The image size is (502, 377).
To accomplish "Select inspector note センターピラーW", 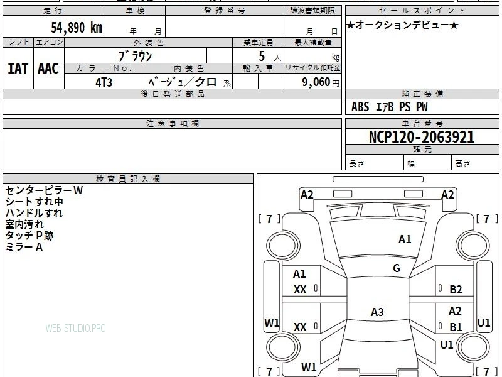I will point(44,190).
